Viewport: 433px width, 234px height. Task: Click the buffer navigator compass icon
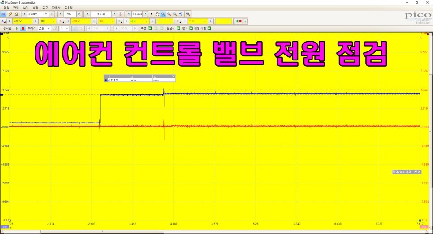coord(120,14)
